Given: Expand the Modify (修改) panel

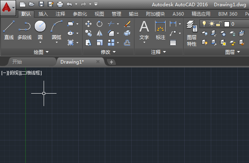Looking at the screenshot, I should [108, 52].
